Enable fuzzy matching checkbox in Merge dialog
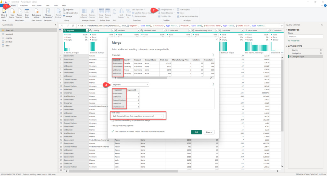 point(113,121)
